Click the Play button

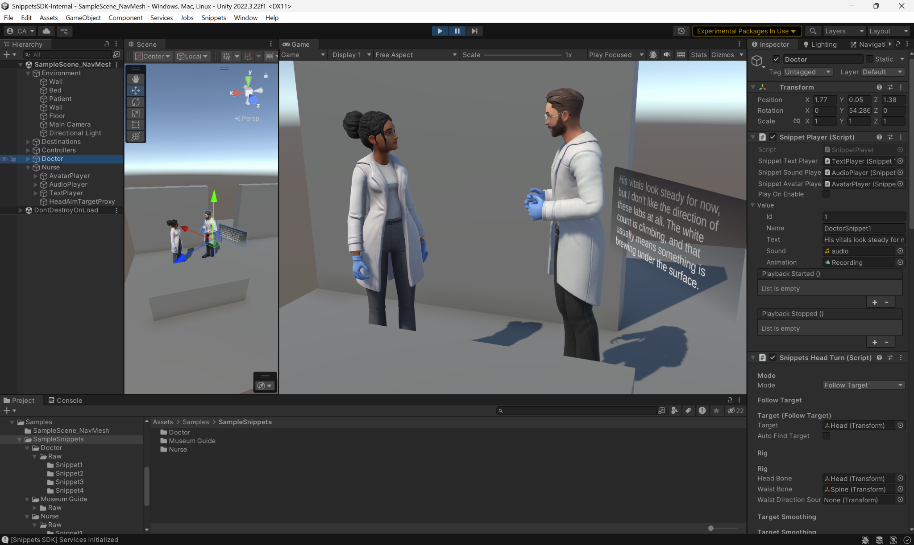440,31
